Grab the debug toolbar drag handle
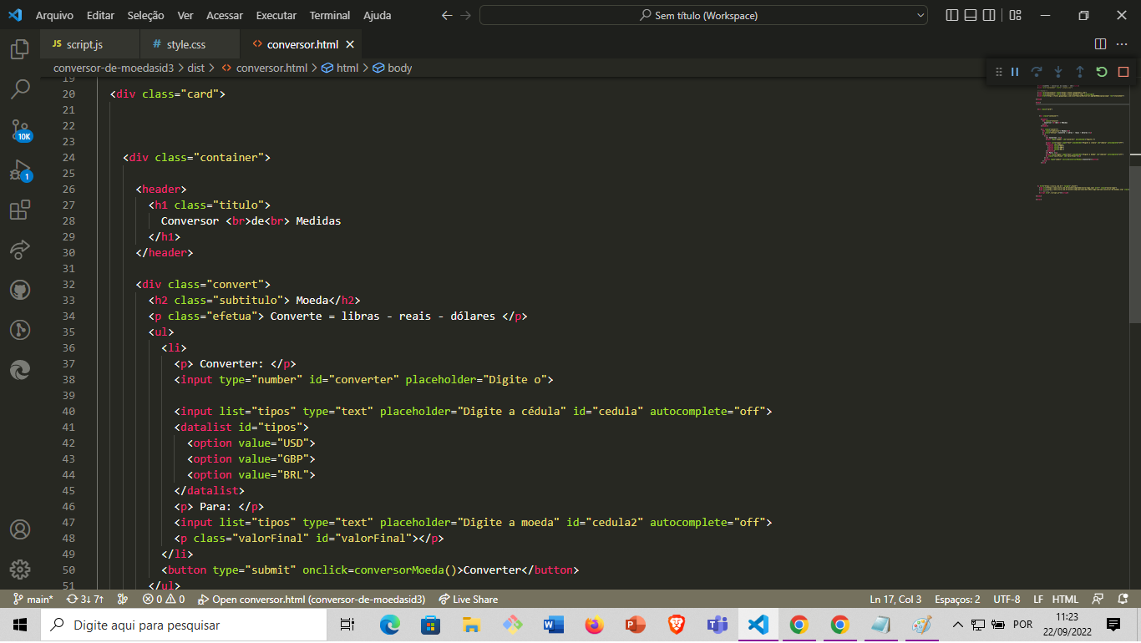Screen dimensions: 1141x643 (x=998, y=72)
